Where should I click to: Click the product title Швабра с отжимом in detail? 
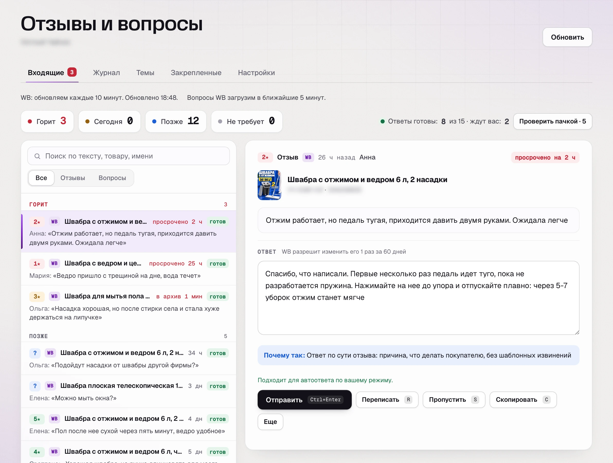[367, 179]
